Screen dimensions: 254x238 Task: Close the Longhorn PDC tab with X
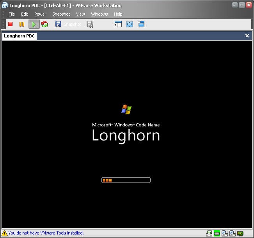coord(247,36)
